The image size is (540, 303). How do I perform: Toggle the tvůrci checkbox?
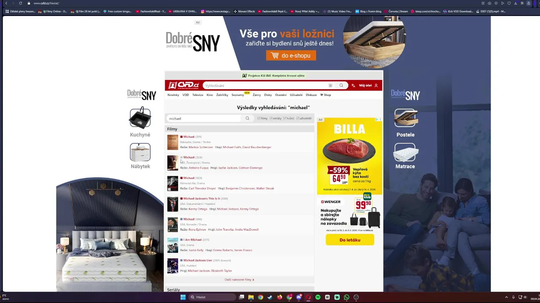(285, 118)
